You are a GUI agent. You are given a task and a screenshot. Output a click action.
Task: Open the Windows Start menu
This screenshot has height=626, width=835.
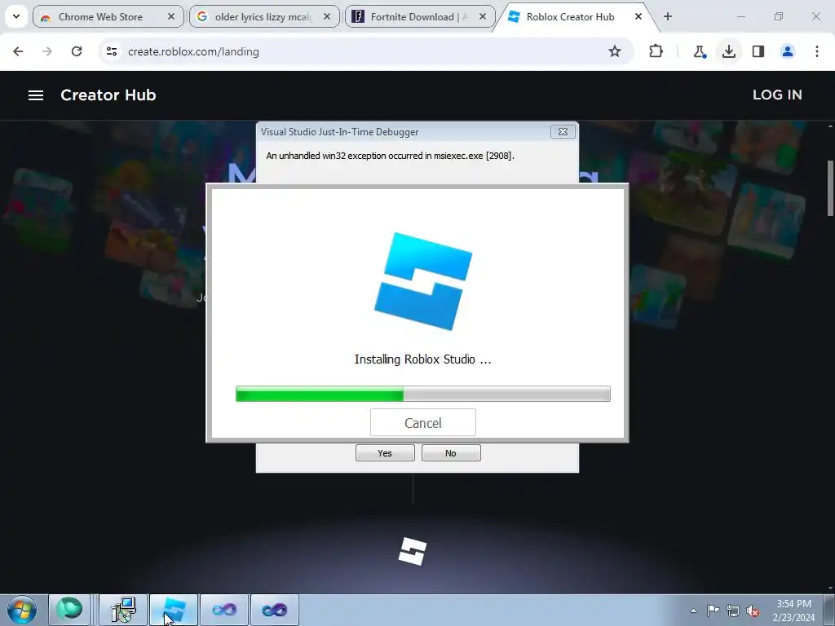[x=22, y=610]
